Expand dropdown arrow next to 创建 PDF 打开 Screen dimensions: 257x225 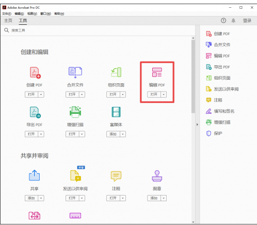(41, 95)
